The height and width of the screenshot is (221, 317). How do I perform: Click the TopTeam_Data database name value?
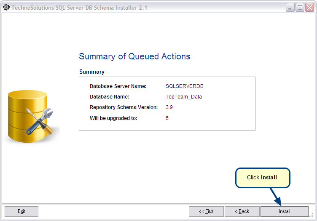click(183, 97)
